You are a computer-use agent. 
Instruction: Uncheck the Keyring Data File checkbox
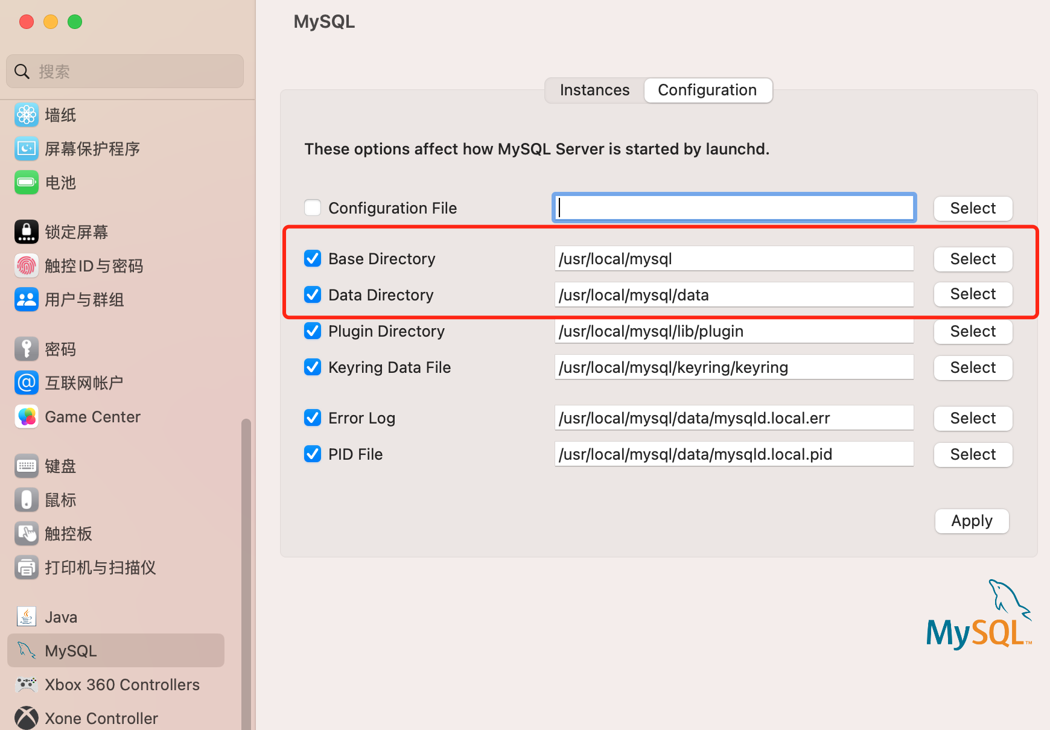pos(313,367)
